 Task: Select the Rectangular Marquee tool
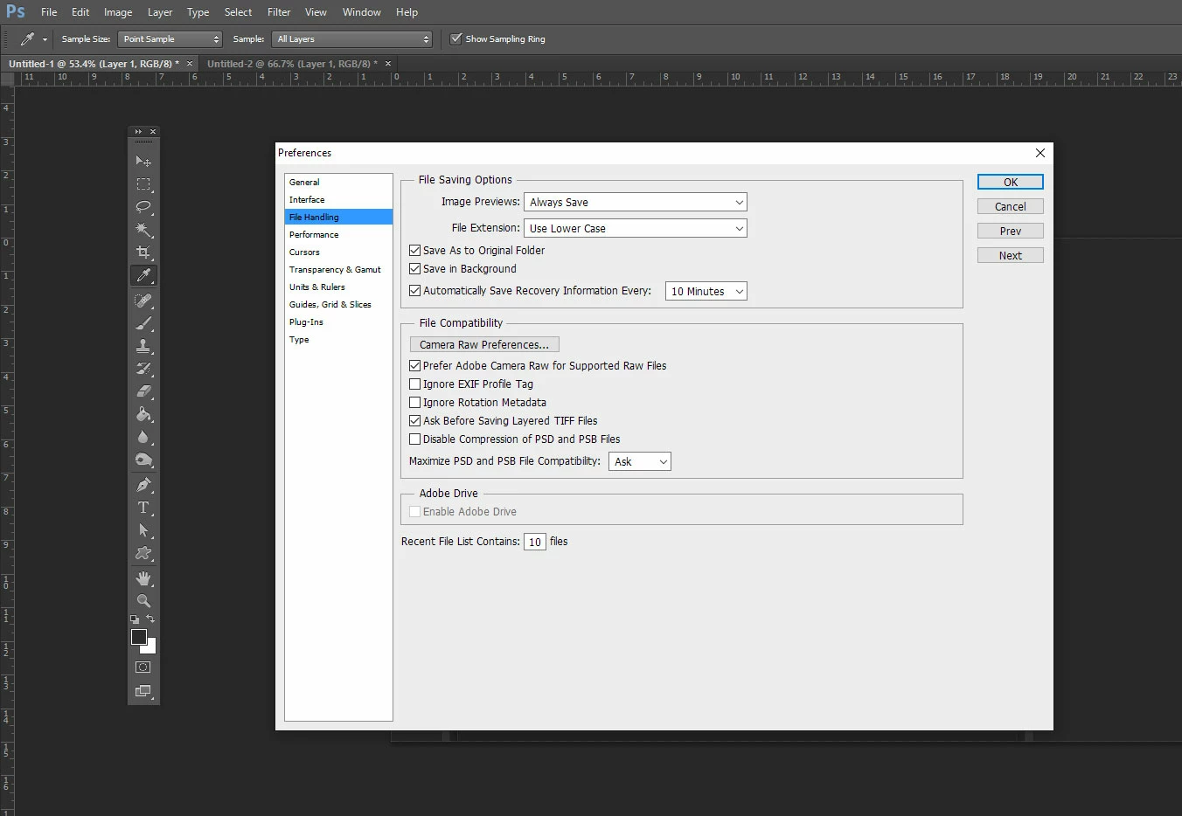tap(143, 184)
